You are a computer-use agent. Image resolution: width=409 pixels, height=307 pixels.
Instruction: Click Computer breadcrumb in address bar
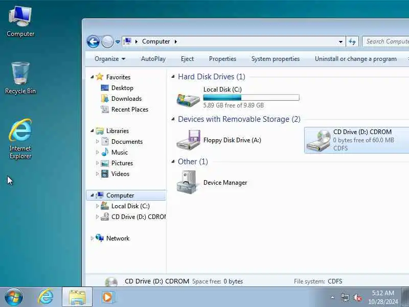pos(156,41)
